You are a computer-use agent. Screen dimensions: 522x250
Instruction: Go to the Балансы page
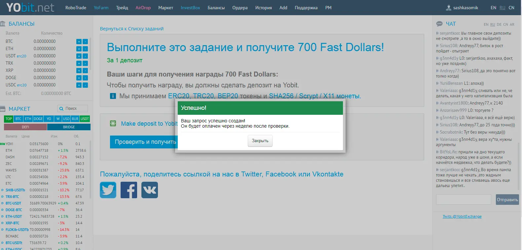coord(216,8)
